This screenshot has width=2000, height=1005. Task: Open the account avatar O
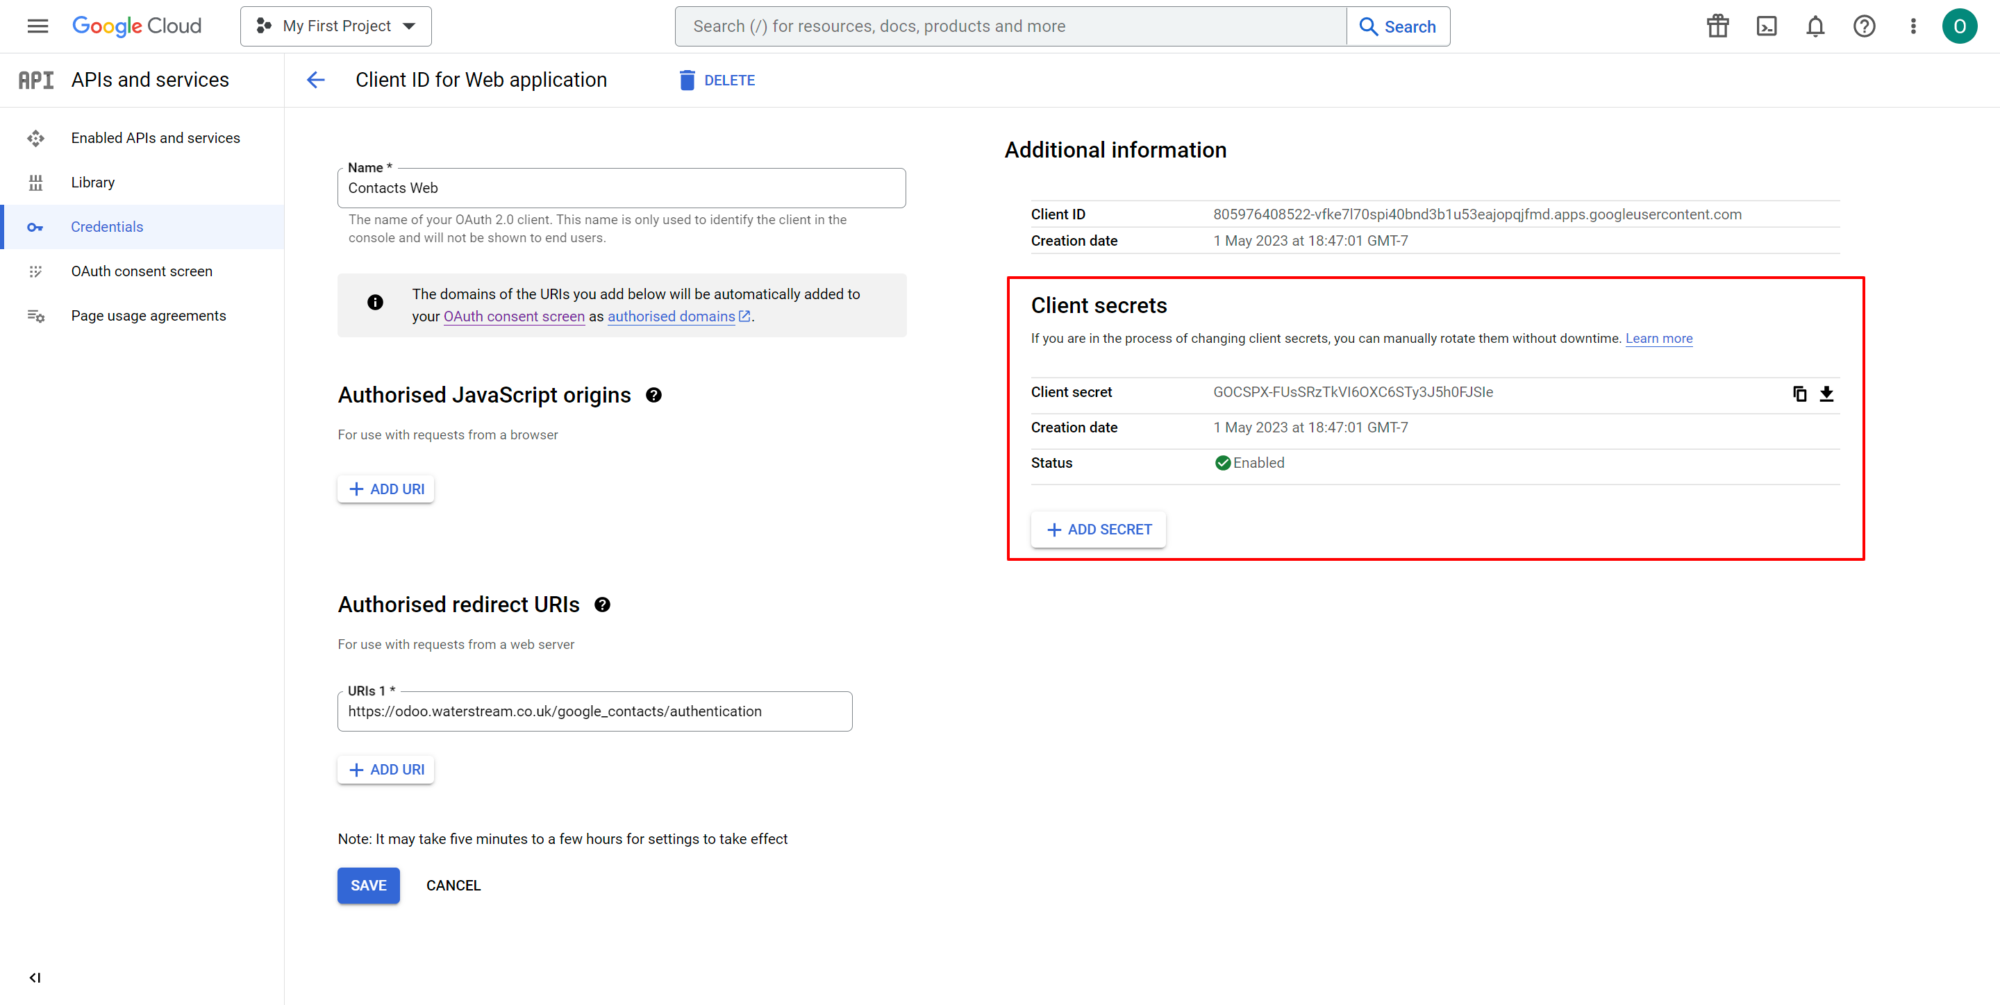(x=1959, y=26)
